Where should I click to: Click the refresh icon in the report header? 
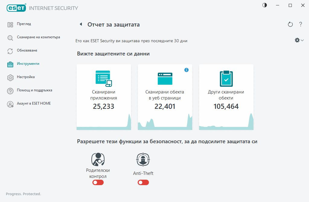[x=290, y=24]
